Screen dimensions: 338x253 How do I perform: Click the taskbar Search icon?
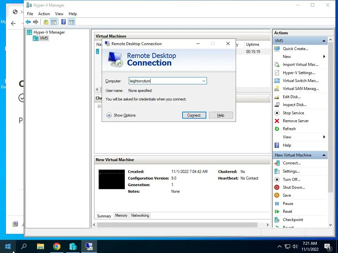24,246
